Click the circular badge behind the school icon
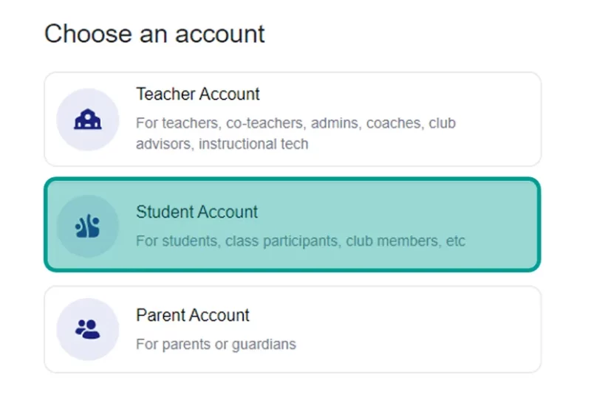The width and height of the screenshot is (591, 397). (x=87, y=120)
